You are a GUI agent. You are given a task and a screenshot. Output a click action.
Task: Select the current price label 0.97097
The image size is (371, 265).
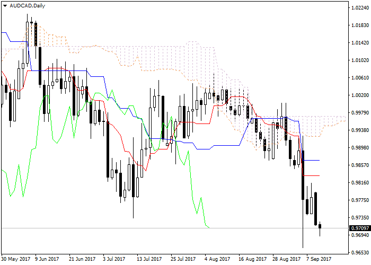coord(360,228)
